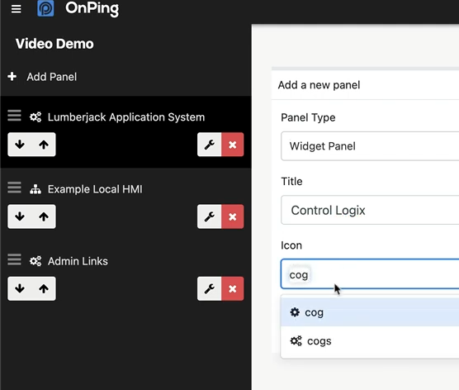459x390 pixels.
Task: Delete the Admin Links panel
Action: tap(233, 288)
